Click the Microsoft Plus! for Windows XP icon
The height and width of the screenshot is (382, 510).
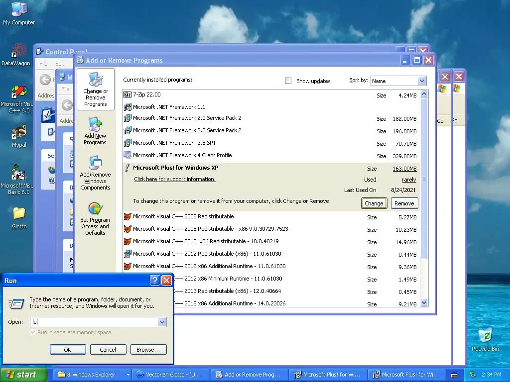click(127, 168)
